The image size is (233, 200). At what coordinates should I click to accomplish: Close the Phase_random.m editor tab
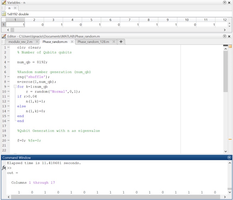[x=72, y=42]
